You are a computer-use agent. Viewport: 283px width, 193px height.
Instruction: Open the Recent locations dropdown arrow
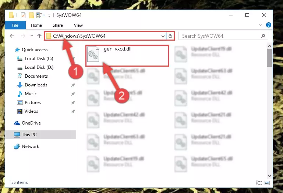pyautogui.click(x=32, y=36)
